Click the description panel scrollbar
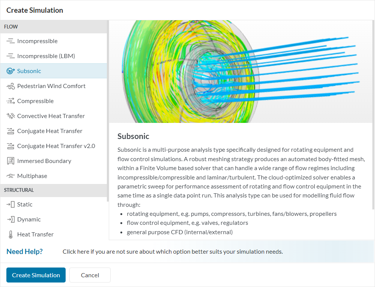The image size is (375, 287). (373, 112)
